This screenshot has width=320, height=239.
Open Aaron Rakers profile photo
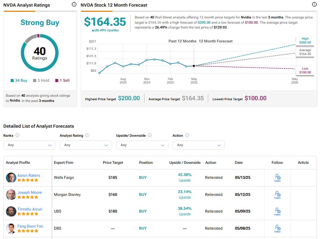click(x=11, y=178)
